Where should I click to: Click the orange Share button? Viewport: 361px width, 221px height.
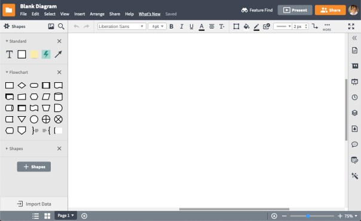pyautogui.click(x=330, y=10)
